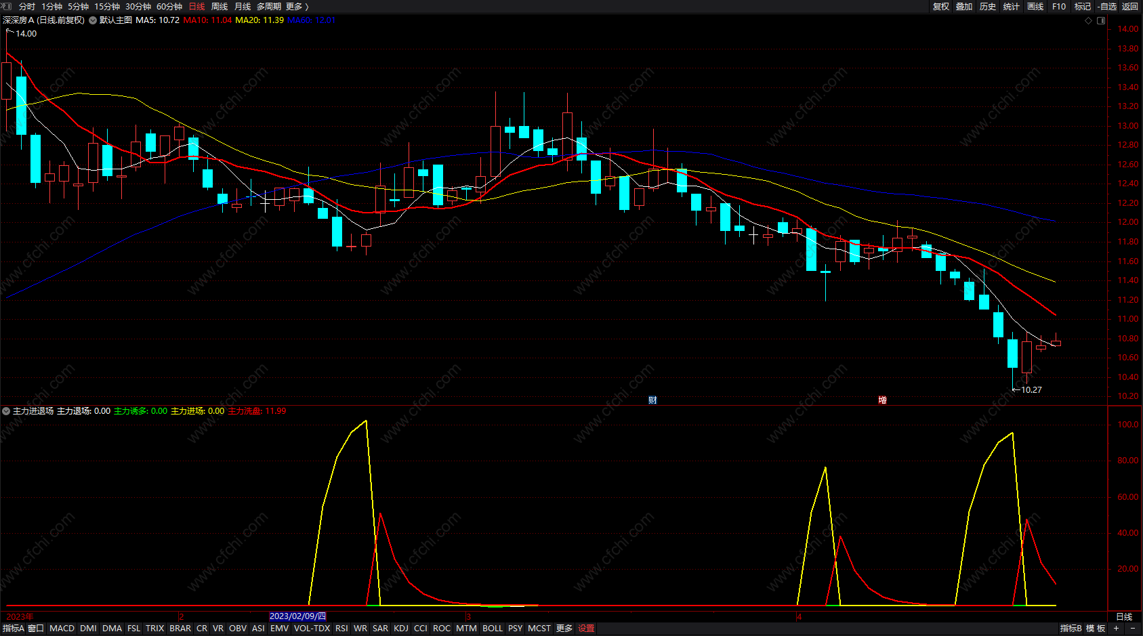Open 历史 history

click(988, 6)
